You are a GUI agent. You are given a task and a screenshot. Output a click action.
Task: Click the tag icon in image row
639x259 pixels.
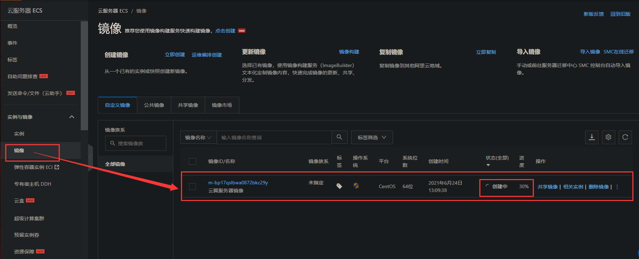[x=339, y=186]
